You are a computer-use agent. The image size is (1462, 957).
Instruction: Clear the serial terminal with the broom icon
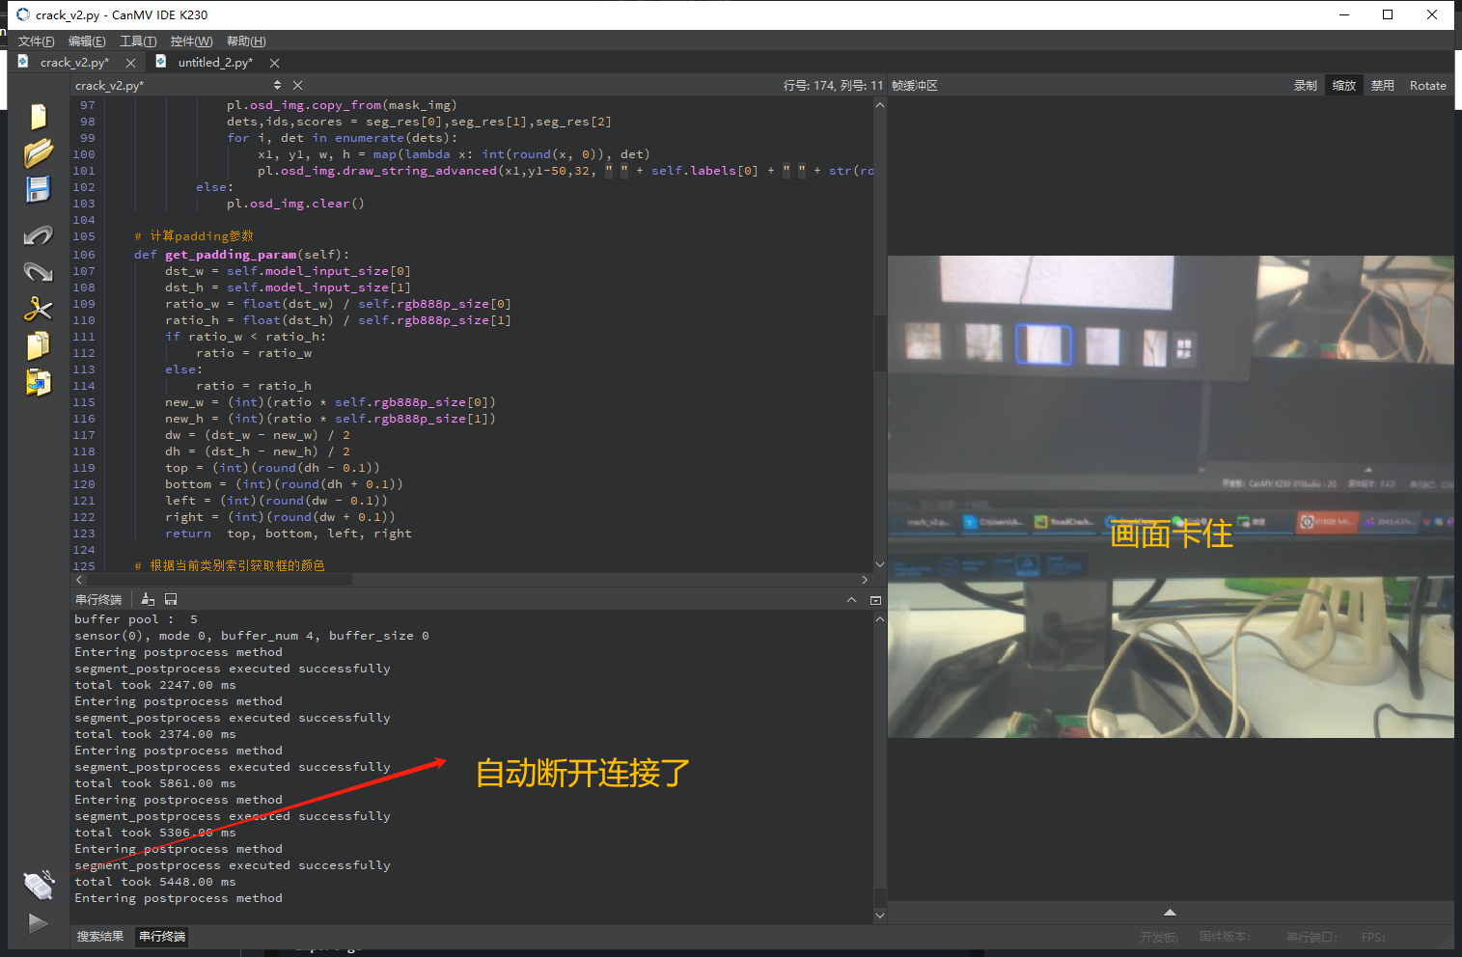click(148, 600)
